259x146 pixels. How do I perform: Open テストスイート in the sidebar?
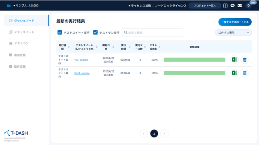[x=21, y=32]
